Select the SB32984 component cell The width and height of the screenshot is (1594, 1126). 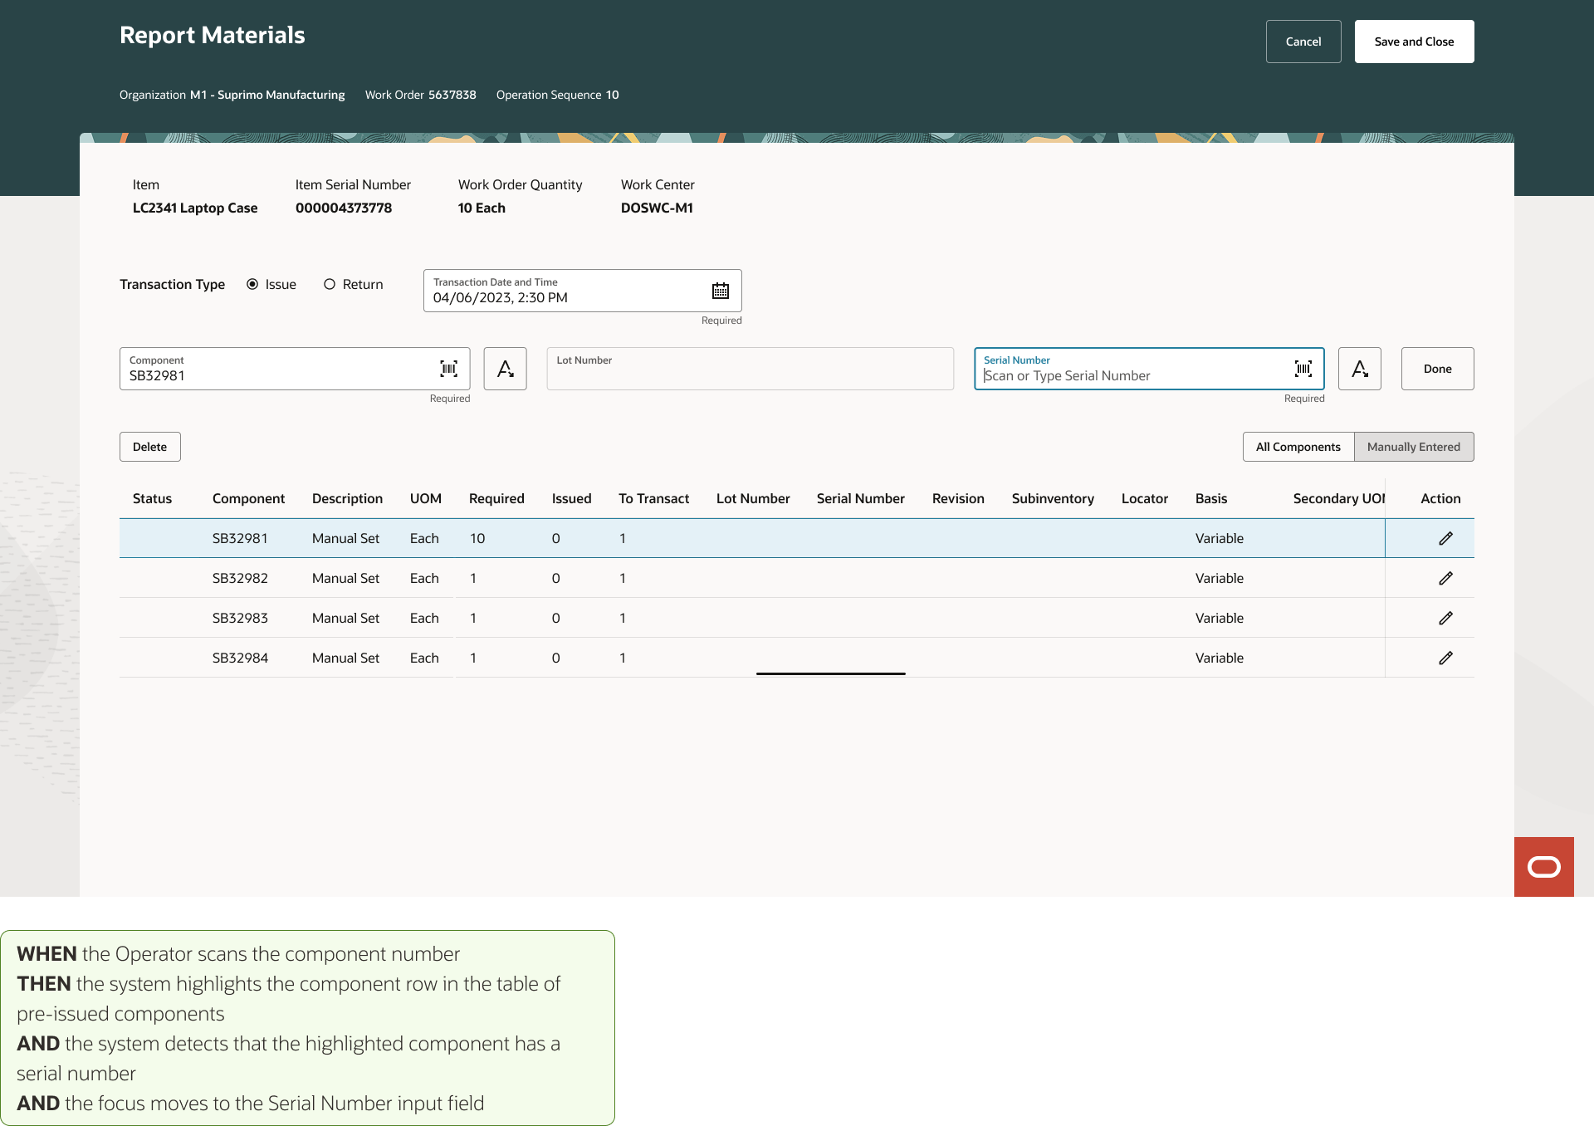(x=240, y=658)
